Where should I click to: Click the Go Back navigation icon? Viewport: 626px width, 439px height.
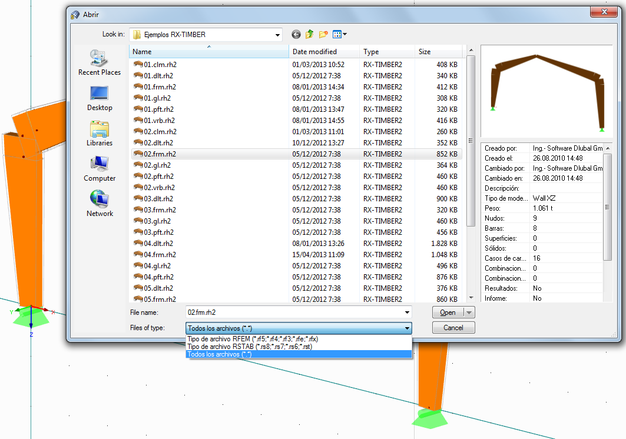[x=296, y=34]
